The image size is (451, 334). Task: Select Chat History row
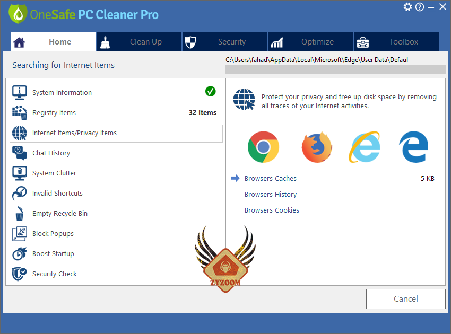click(115, 153)
